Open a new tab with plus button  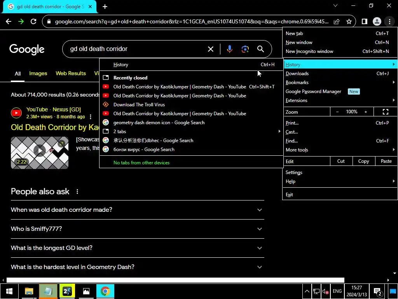point(105,7)
